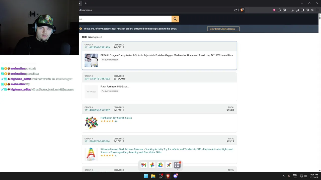This screenshot has width=321, height=180.
Task: Click the Flash Furniture Mid-Back product title
Action: pyautogui.click(x=115, y=86)
